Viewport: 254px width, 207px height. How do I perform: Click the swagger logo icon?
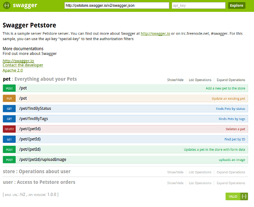7,5
